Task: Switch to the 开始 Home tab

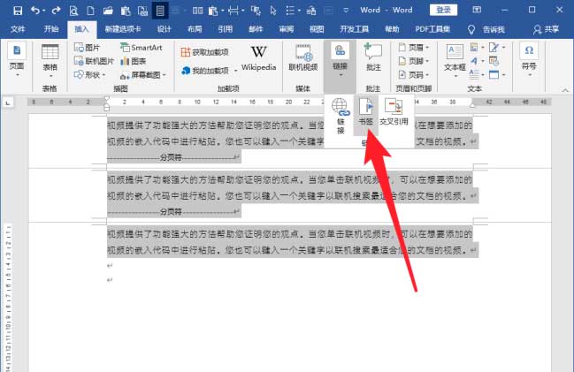Action: [51, 28]
